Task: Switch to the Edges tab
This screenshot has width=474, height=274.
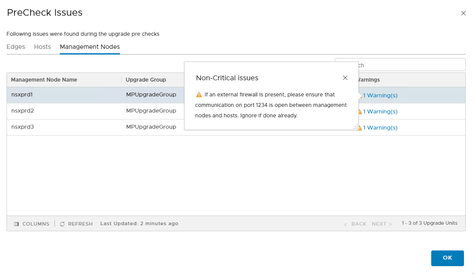Action: coord(16,47)
